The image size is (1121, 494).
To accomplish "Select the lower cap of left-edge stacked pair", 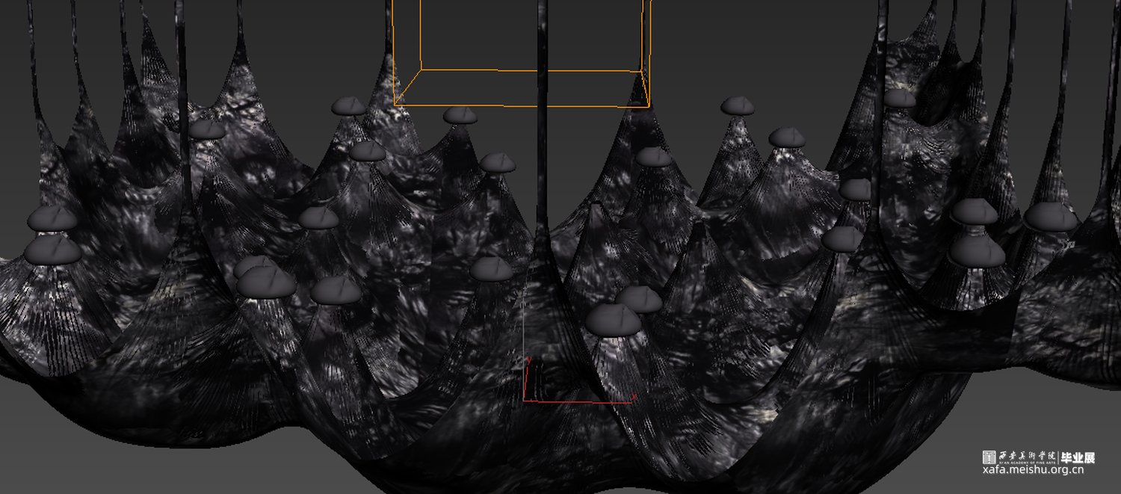I will click(x=52, y=251).
